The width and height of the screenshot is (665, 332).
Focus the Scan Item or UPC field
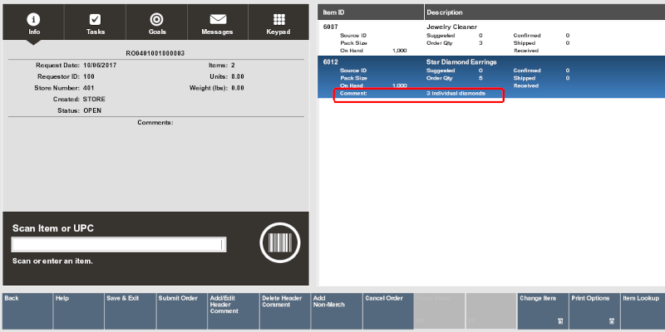119,244
